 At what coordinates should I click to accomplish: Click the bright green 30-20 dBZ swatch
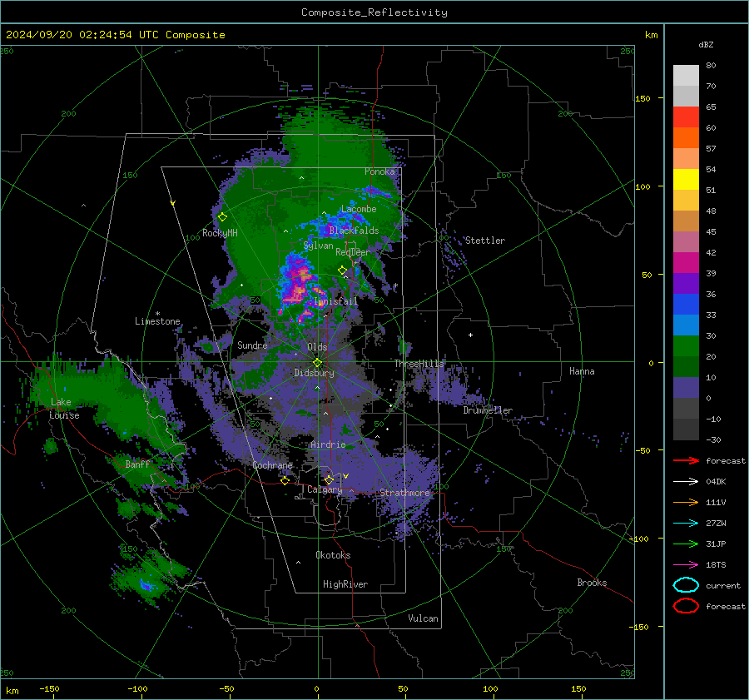pos(686,346)
